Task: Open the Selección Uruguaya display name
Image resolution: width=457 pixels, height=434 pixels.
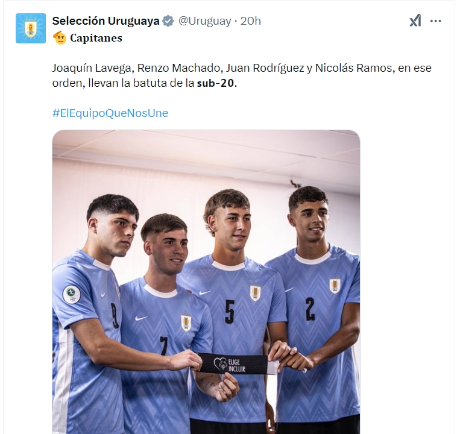Action: [x=106, y=21]
